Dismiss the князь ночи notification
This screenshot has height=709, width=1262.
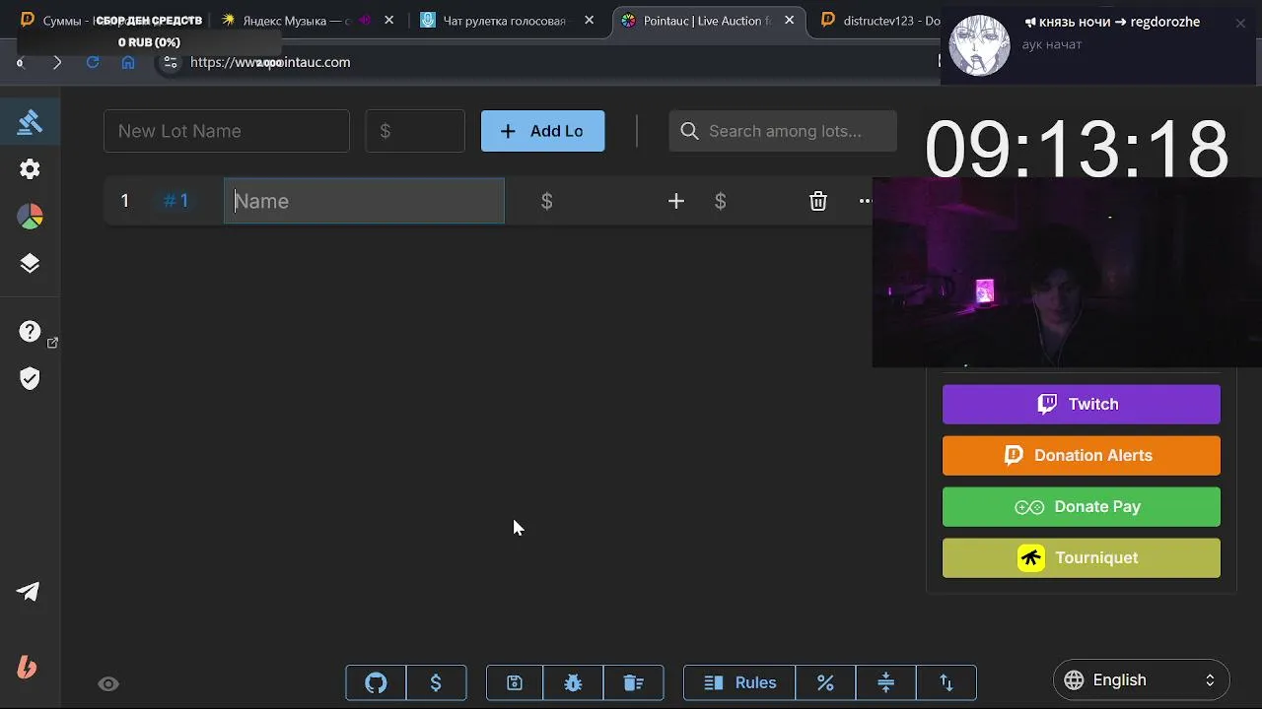coord(1240,23)
